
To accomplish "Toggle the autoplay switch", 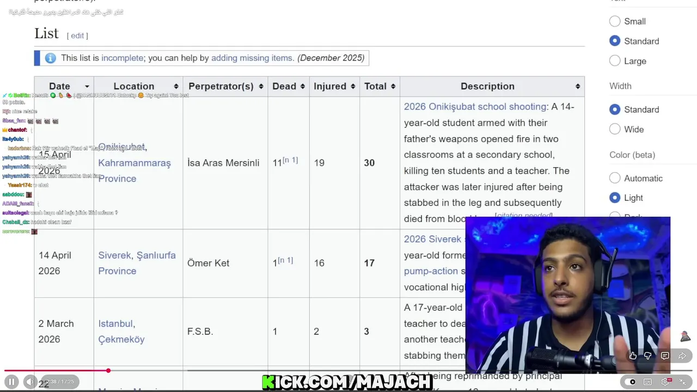I will [630, 382].
